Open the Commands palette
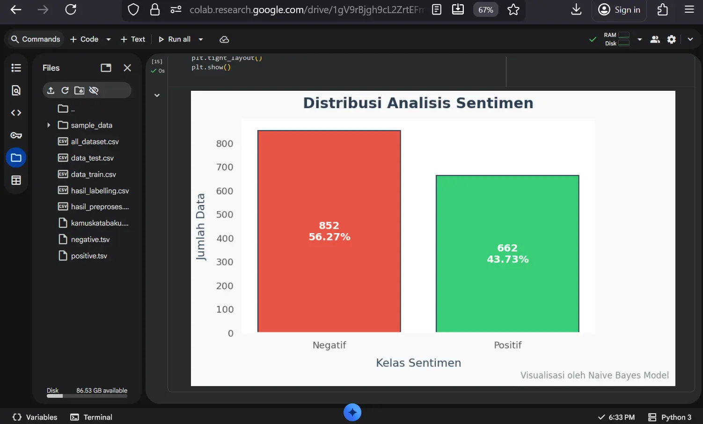Viewport: 703px width, 424px height. pyautogui.click(x=34, y=39)
